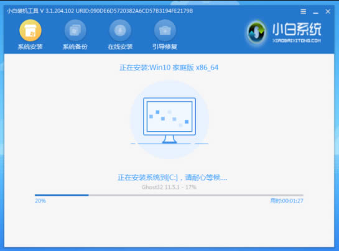Click the 引导修复 tab label
339x251 pixels.
click(165, 47)
